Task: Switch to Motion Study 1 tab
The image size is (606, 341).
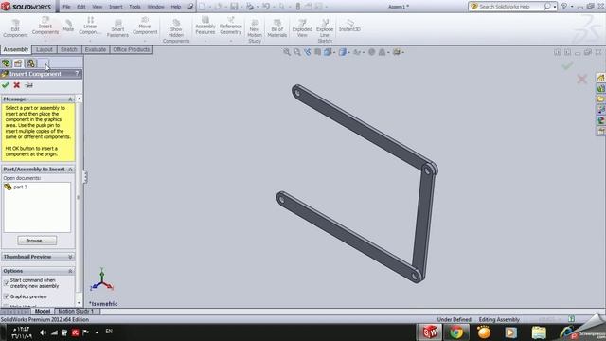Action: tap(76, 311)
